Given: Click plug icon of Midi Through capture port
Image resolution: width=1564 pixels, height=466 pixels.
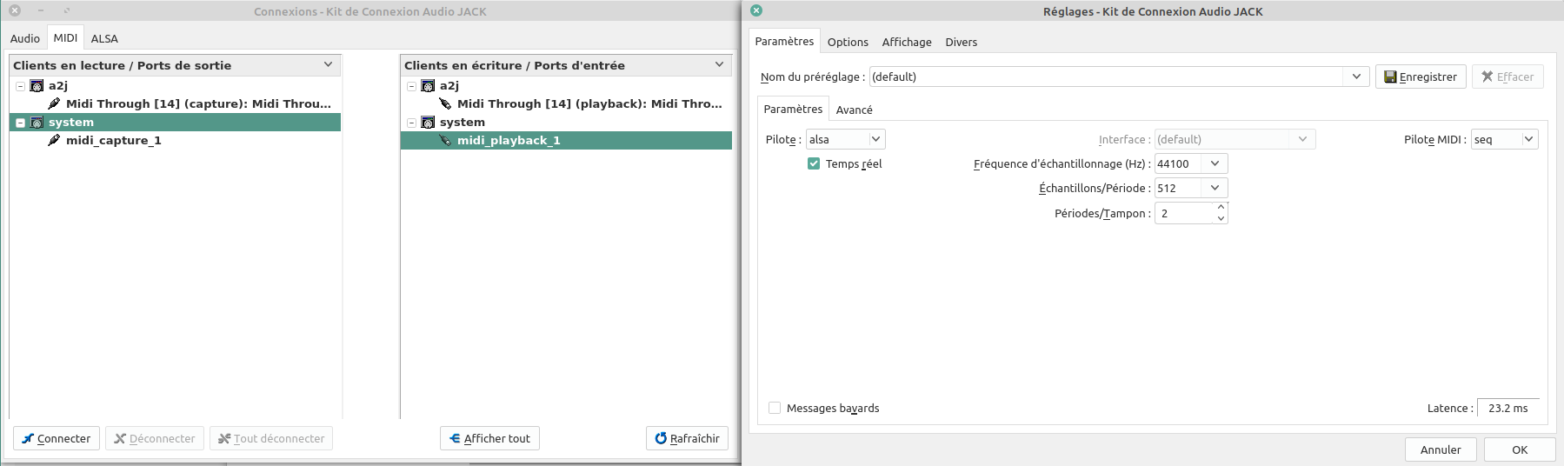Looking at the screenshot, I should click(x=54, y=103).
